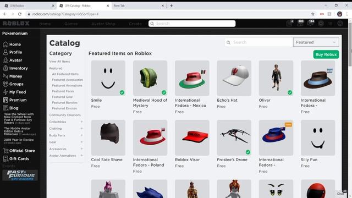Open Home in the left sidebar
The image size is (352, 198).
pos(12,45)
